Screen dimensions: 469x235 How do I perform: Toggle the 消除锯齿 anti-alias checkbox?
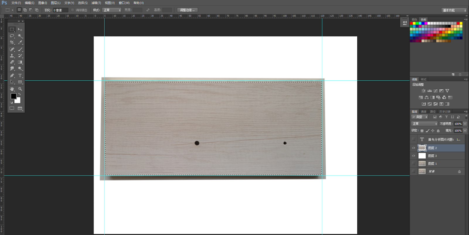(72, 10)
